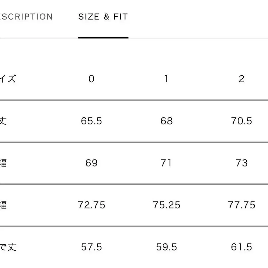Click the 59.5 sleeve length value
268x268 pixels.
point(167,247)
